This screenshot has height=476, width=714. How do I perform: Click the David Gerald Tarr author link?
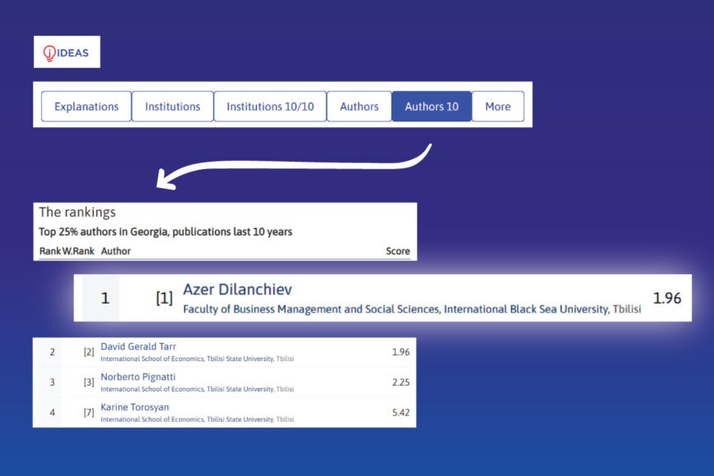pyautogui.click(x=138, y=346)
